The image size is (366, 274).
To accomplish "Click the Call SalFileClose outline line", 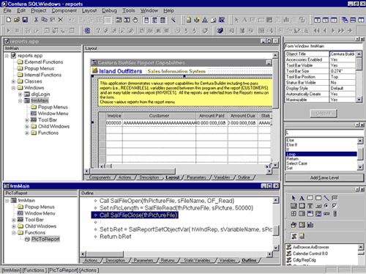I will tap(135, 215).
